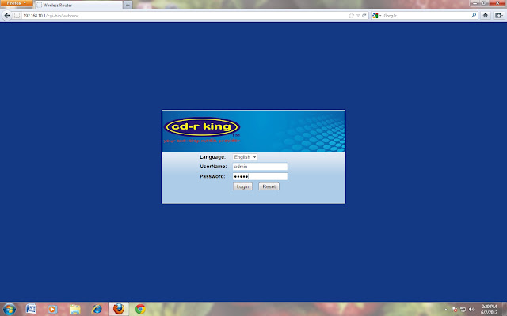Image resolution: width=507 pixels, height=316 pixels.
Task: Click the cd-r king logo
Action: (203, 126)
